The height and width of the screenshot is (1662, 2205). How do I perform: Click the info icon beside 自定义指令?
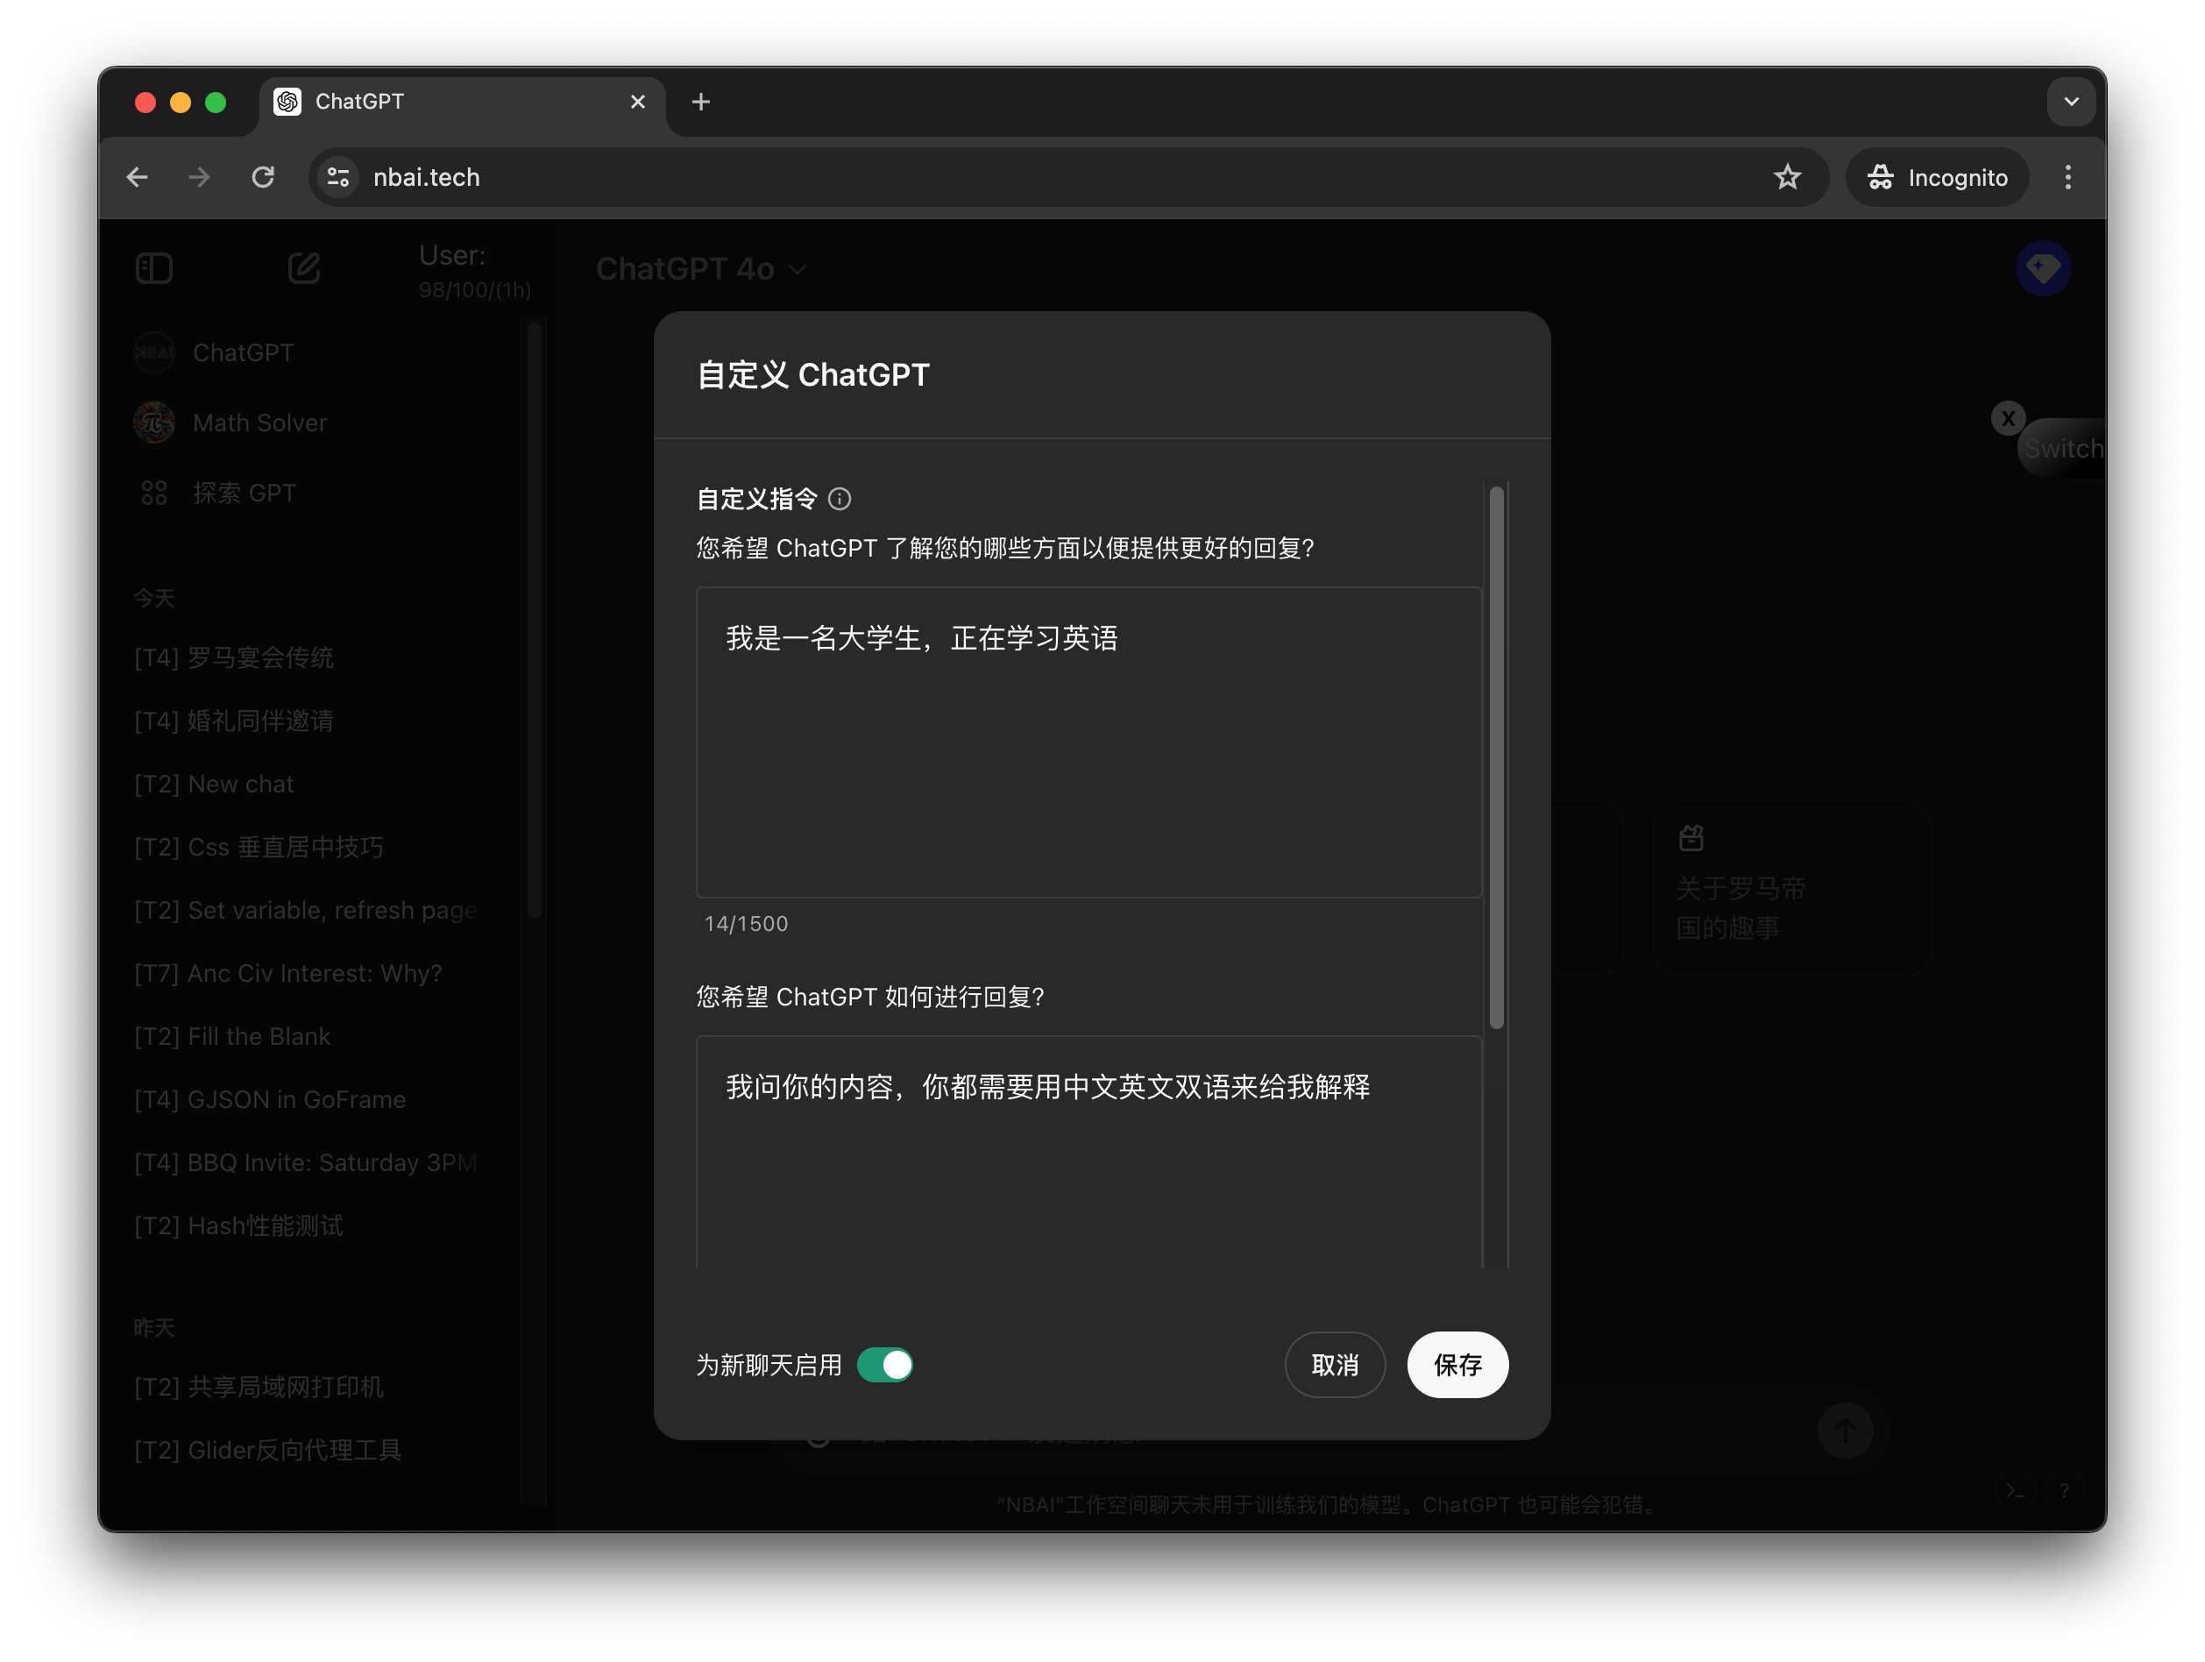(840, 499)
